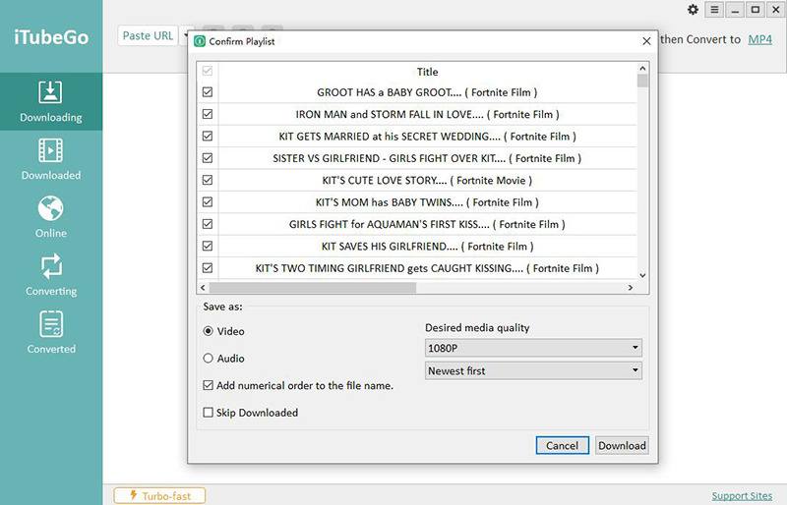Select 'IRON MAN and STORM FALL IN LOVE' row
The width and height of the screenshot is (787, 505).
pos(427,114)
